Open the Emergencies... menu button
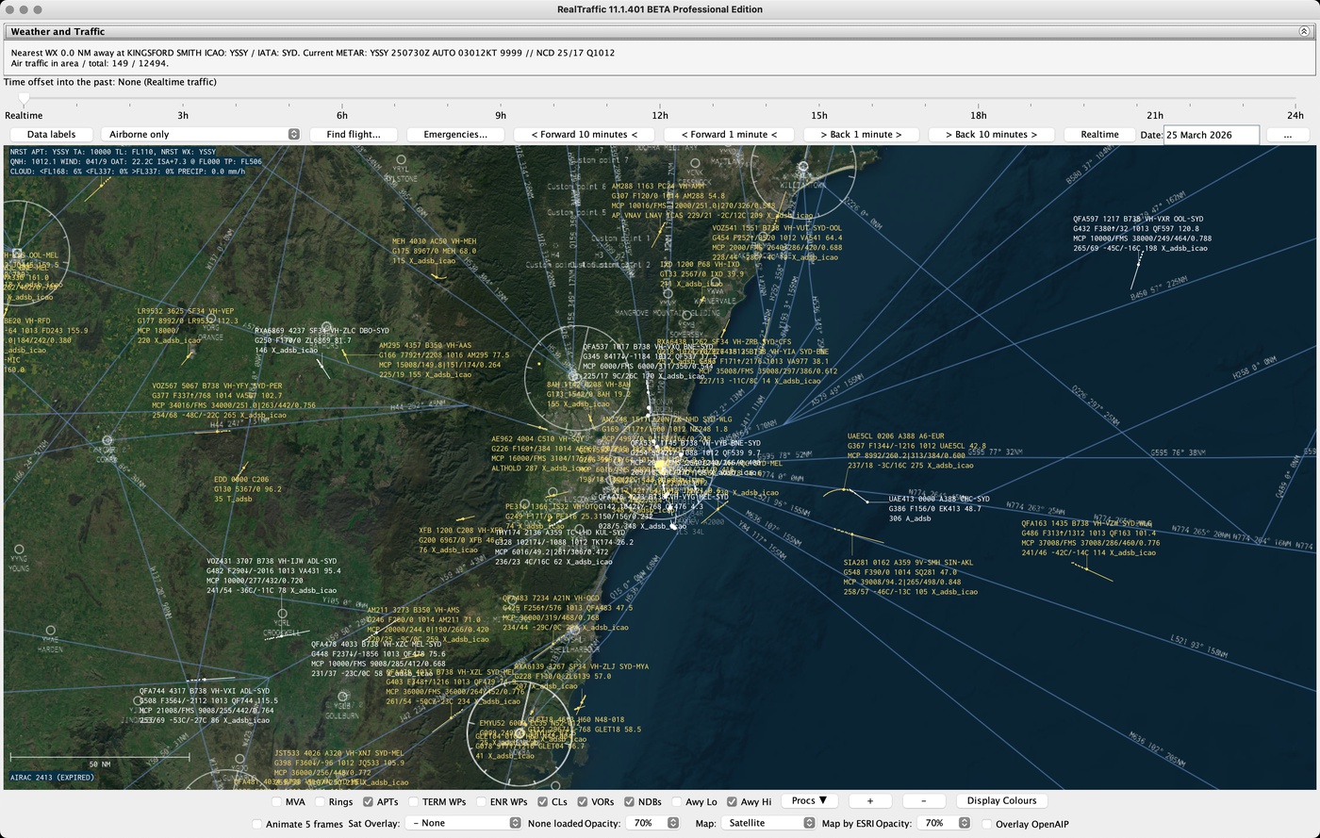1320x838 pixels. (x=455, y=135)
